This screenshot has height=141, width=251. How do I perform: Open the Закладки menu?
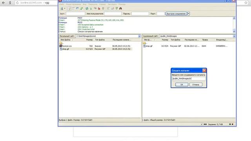[x=112, y=4]
